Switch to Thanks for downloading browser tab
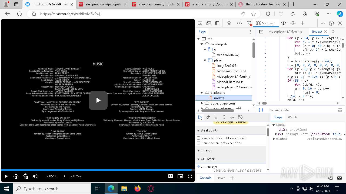This screenshot has width=346, height=194. [x=262, y=4]
